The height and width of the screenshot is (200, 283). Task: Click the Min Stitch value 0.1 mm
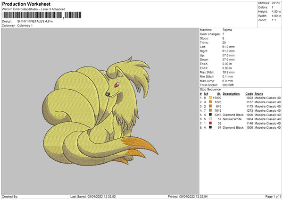coord(228,76)
